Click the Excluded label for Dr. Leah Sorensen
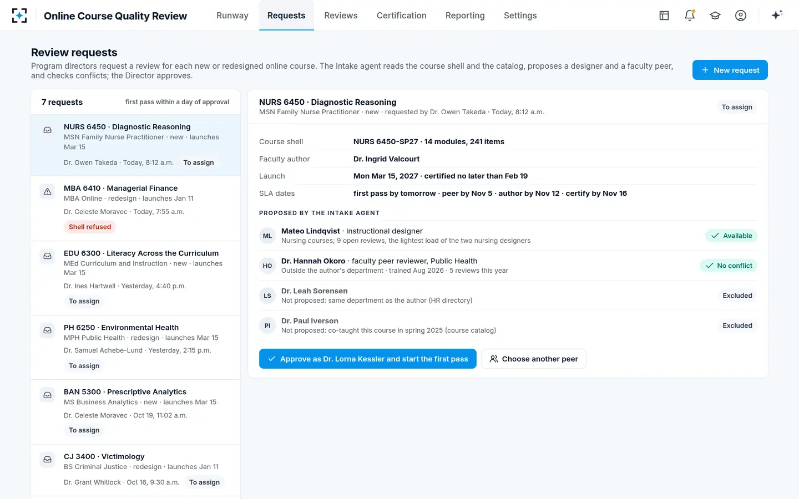 (737, 296)
